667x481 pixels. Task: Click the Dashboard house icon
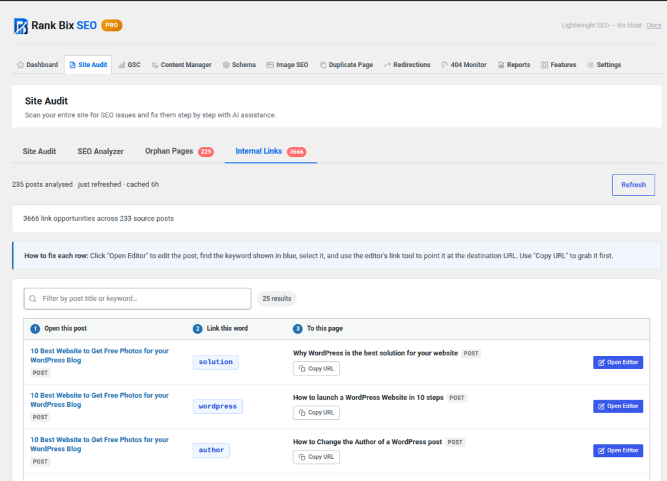pyautogui.click(x=20, y=65)
